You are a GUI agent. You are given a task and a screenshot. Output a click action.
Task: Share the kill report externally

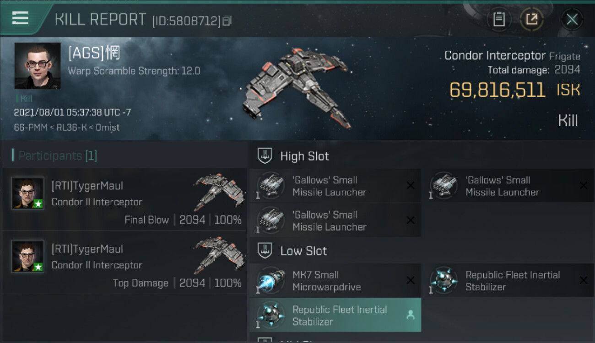tap(531, 19)
